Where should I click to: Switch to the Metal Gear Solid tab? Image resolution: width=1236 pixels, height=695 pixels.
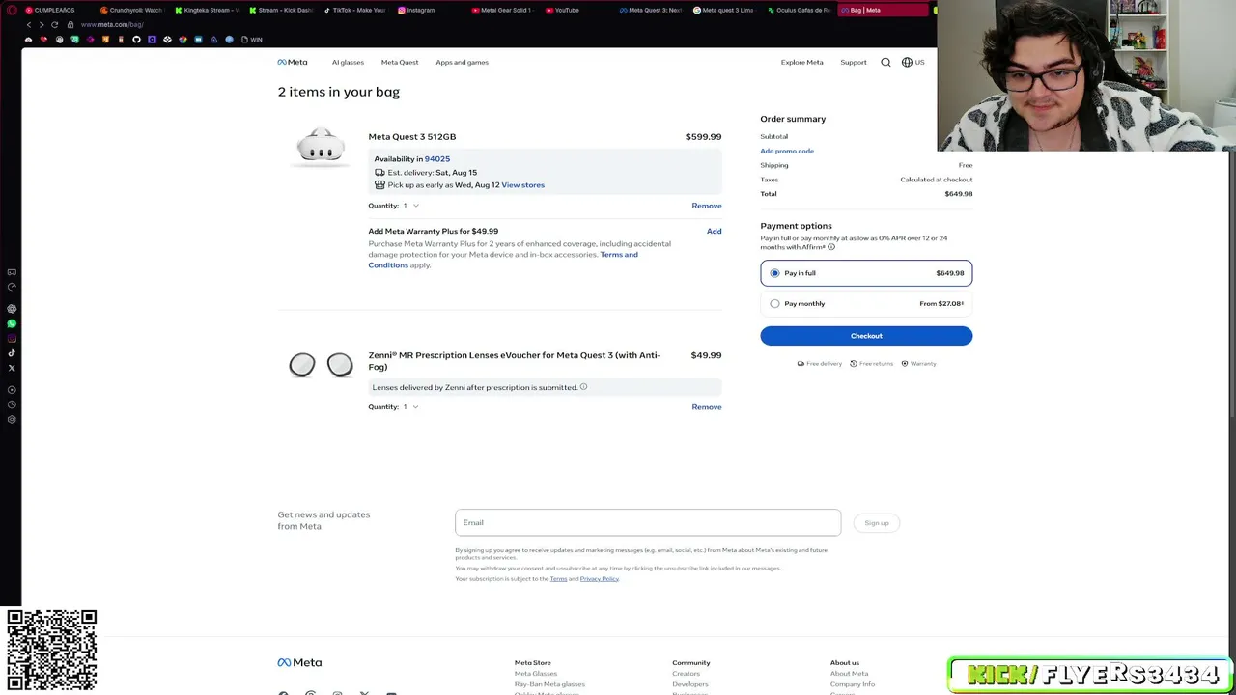[502, 10]
